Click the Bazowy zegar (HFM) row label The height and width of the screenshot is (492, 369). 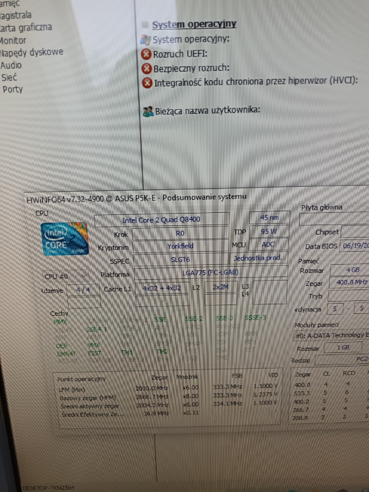[x=88, y=398]
